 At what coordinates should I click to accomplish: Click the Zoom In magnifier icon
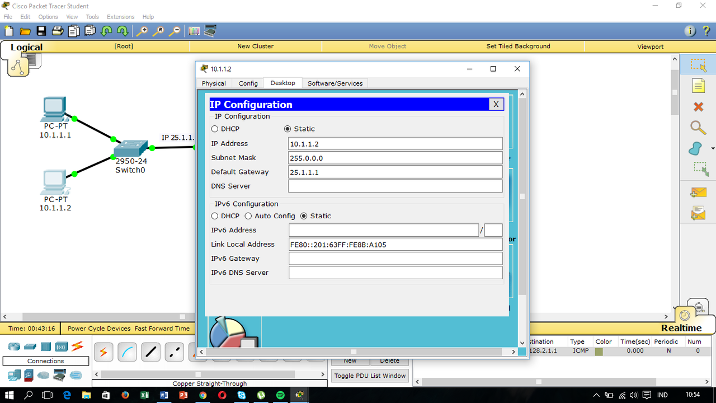point(143,31)
